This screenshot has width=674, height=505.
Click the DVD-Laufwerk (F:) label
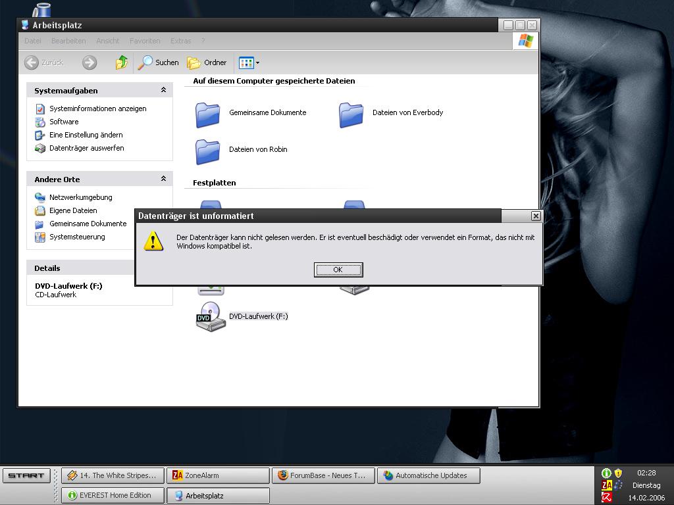[x=258, y=316]
